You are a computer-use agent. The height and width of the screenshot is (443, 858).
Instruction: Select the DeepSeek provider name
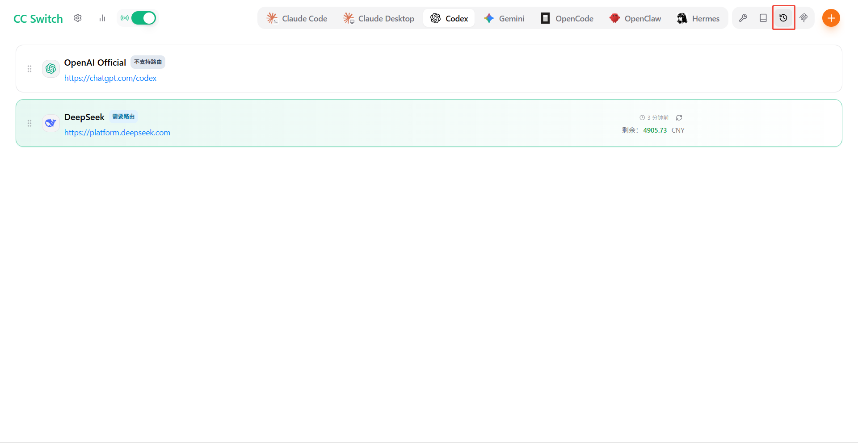[x=84, y=117]
